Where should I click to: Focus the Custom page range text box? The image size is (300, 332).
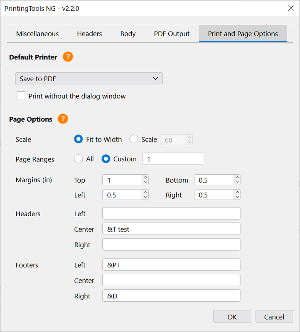click(172, 159)
